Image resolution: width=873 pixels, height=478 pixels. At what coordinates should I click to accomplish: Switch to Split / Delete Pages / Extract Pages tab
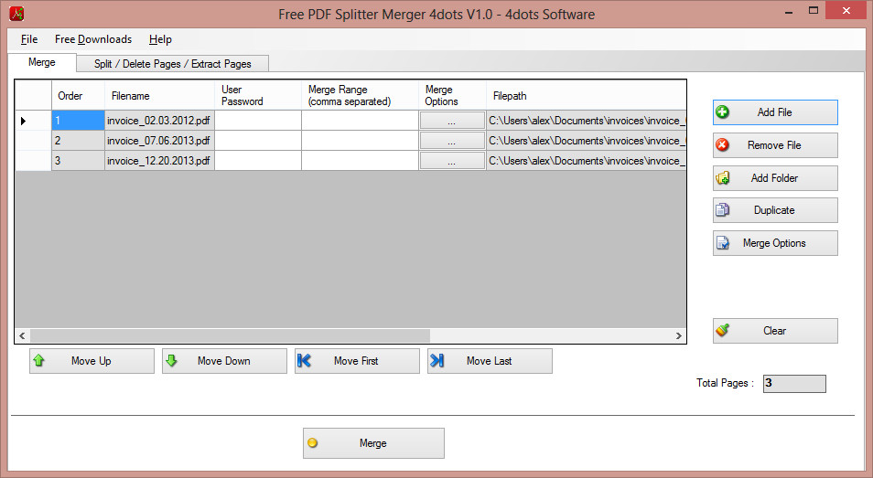click(x=173, y=64)
